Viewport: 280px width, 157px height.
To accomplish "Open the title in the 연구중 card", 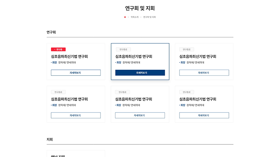I will (69, 56).
